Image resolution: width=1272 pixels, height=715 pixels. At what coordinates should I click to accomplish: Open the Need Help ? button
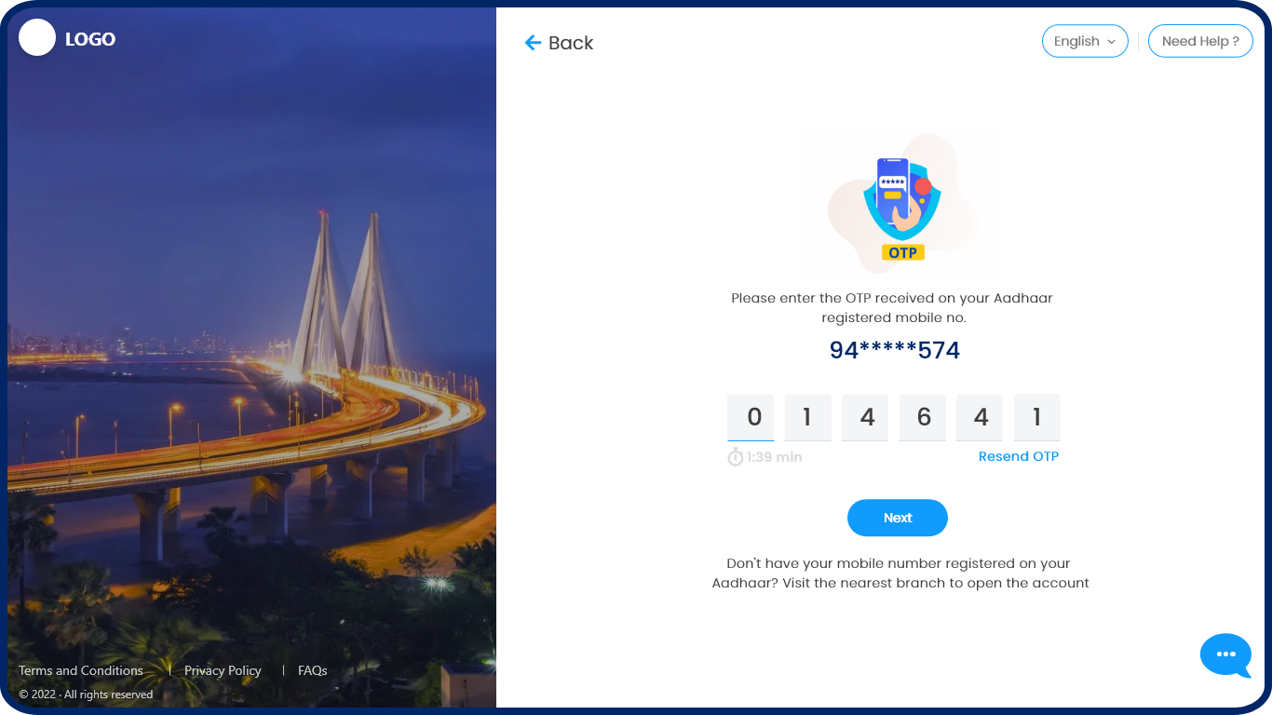pos(1200,41)
